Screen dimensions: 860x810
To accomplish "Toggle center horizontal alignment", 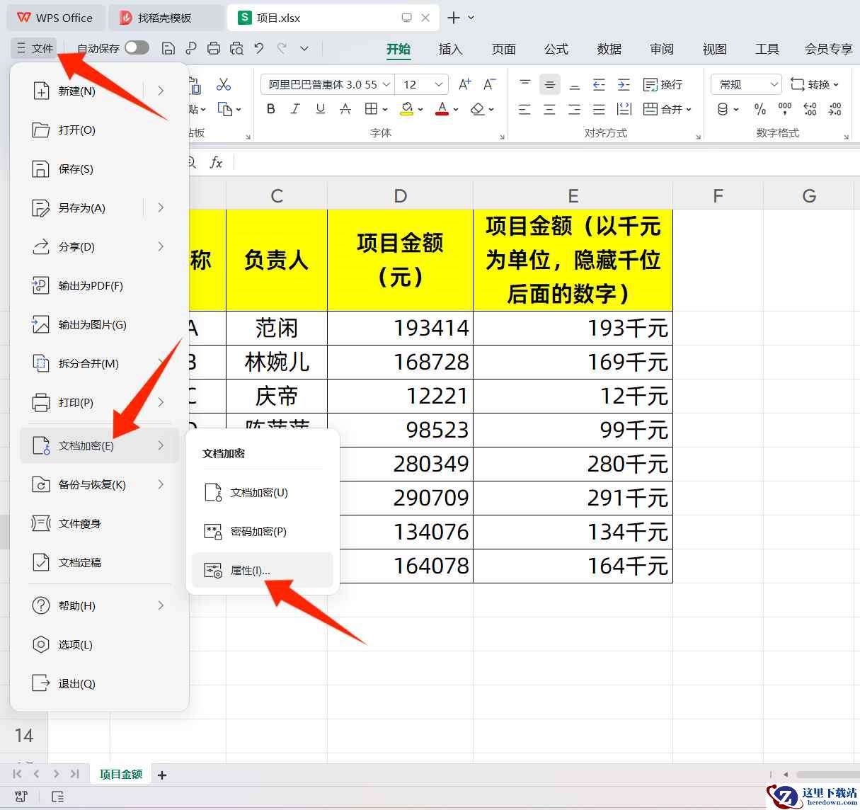I will pos(549,109).
